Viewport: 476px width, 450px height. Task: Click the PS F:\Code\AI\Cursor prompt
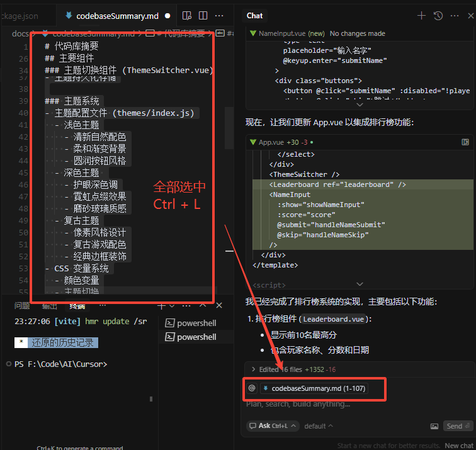[x=60, y=364]
